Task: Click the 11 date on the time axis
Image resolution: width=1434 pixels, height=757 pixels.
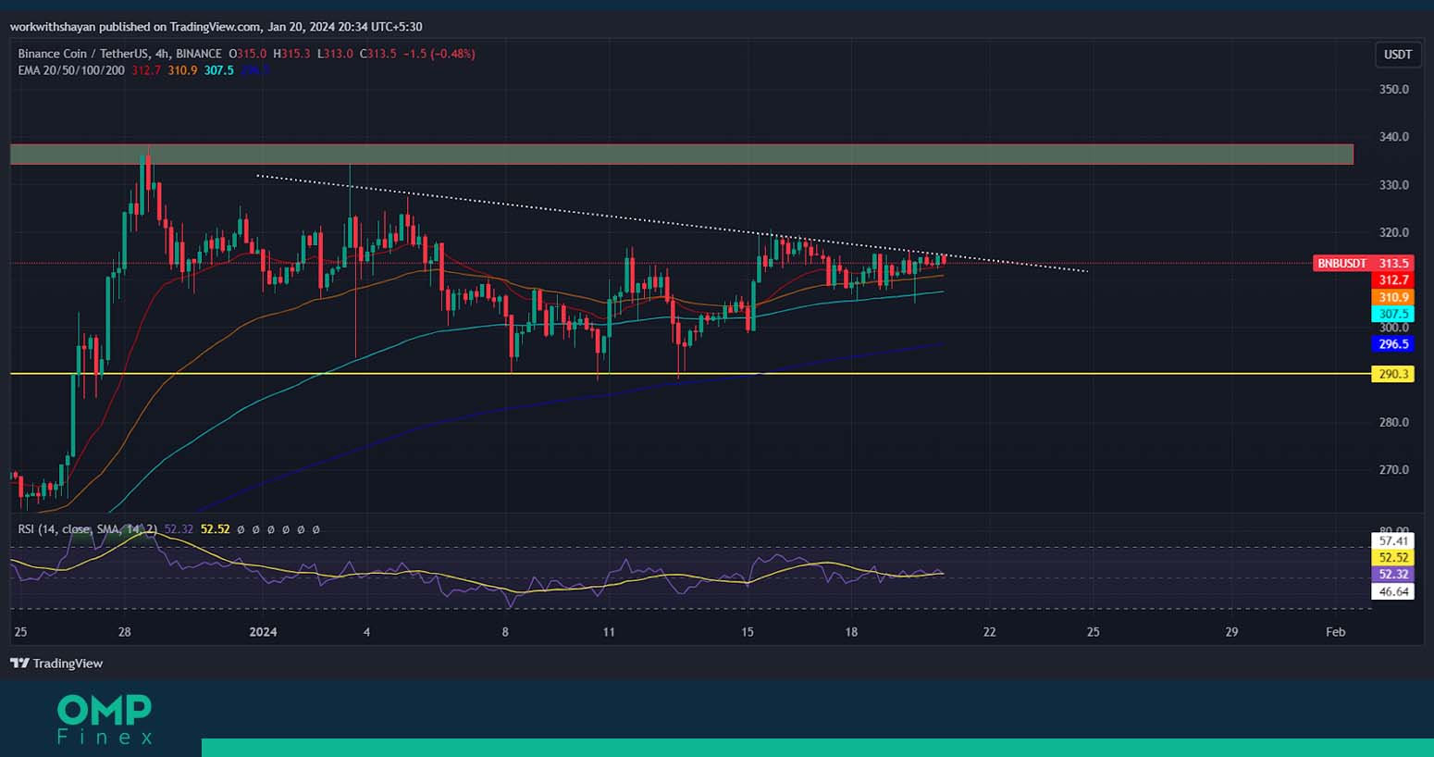Action: tap(609, 632)
